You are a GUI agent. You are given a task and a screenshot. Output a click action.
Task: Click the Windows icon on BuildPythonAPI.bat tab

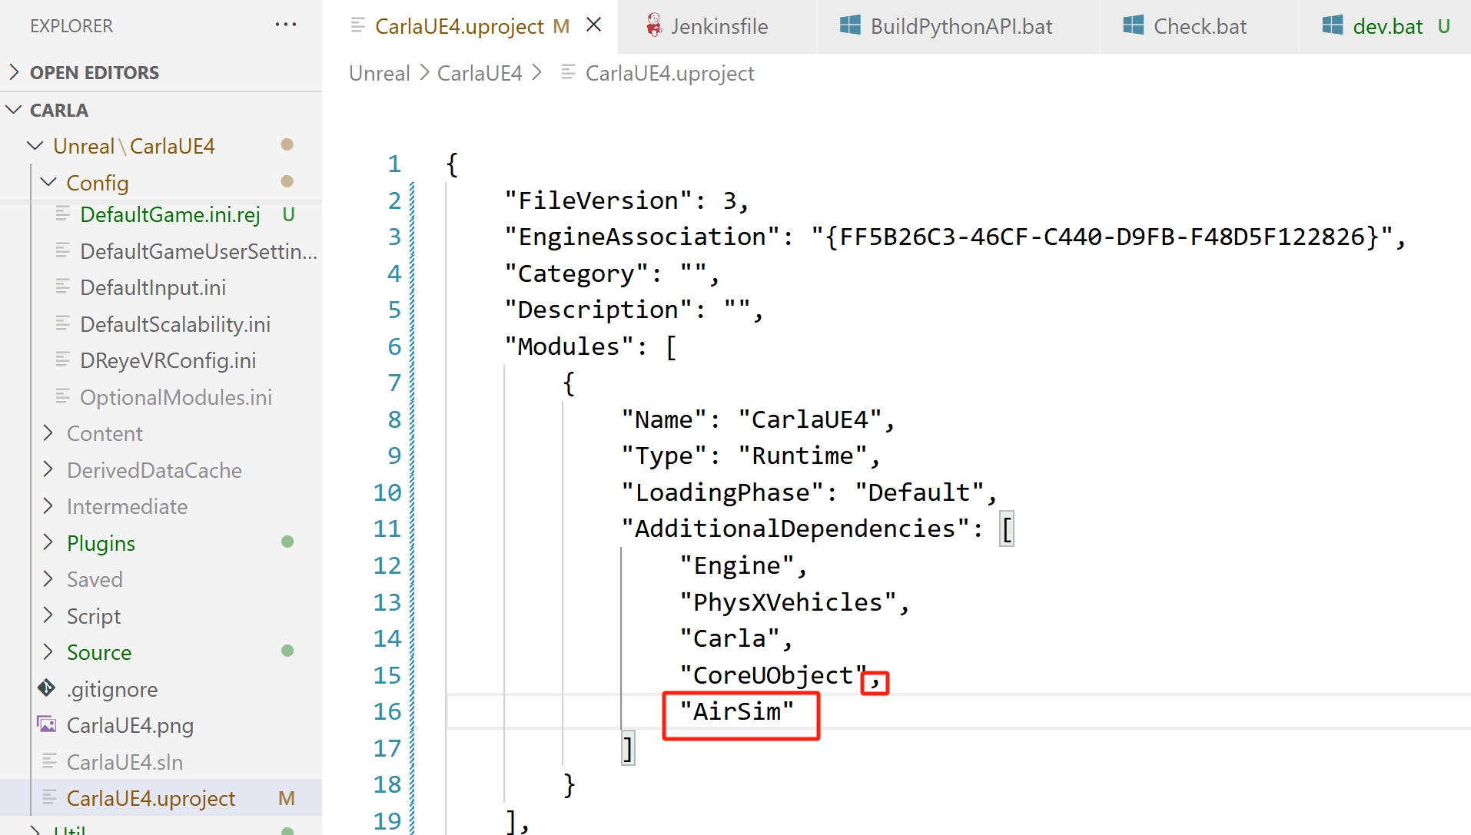(850, 26)
